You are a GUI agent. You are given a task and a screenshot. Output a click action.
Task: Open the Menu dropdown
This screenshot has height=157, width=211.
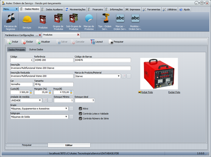(x=10, y=9)
